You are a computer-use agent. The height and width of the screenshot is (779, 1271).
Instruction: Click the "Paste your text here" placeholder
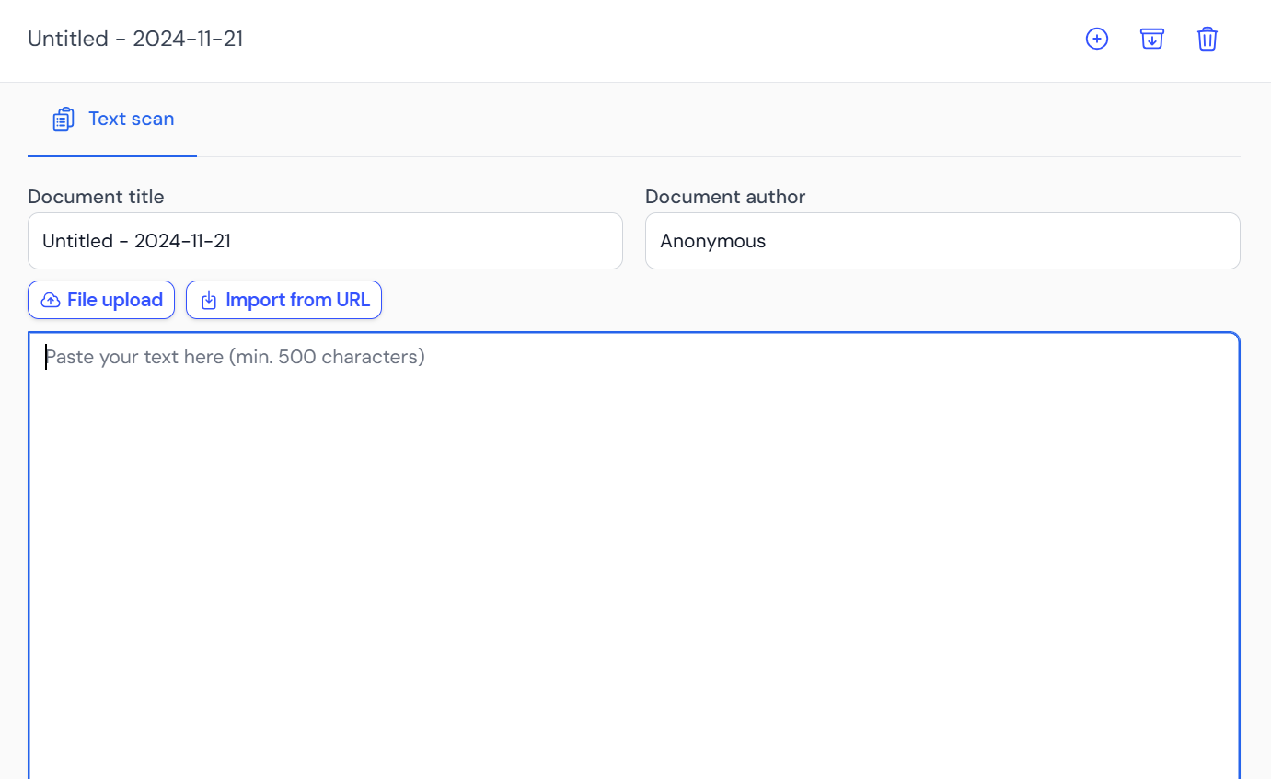click(x=235, y=357)
